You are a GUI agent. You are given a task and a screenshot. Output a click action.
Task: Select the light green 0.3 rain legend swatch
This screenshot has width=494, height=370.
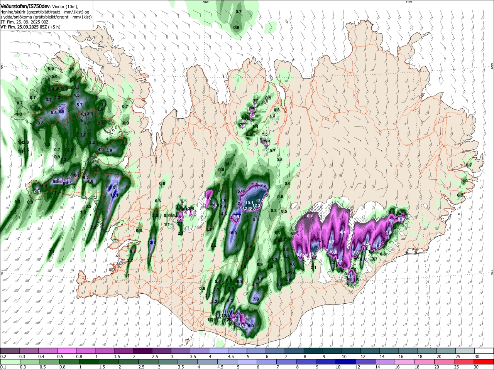tap(30, 362)
